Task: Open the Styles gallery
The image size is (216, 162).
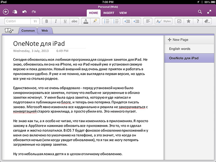Action: 164,21
